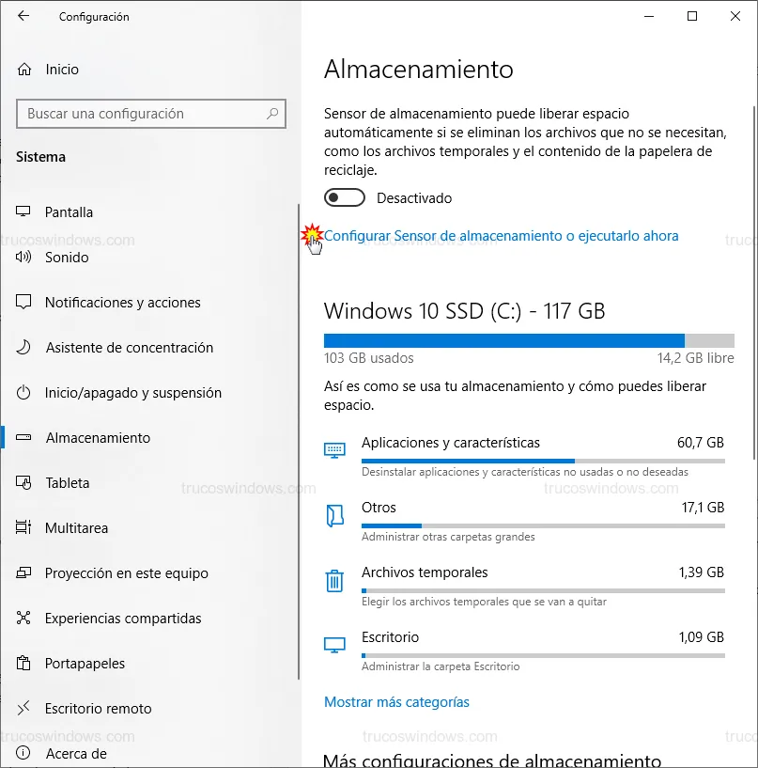Open Notificaciones y acciones settings
This screenshot has width=758, height=768.
point(122,303)
